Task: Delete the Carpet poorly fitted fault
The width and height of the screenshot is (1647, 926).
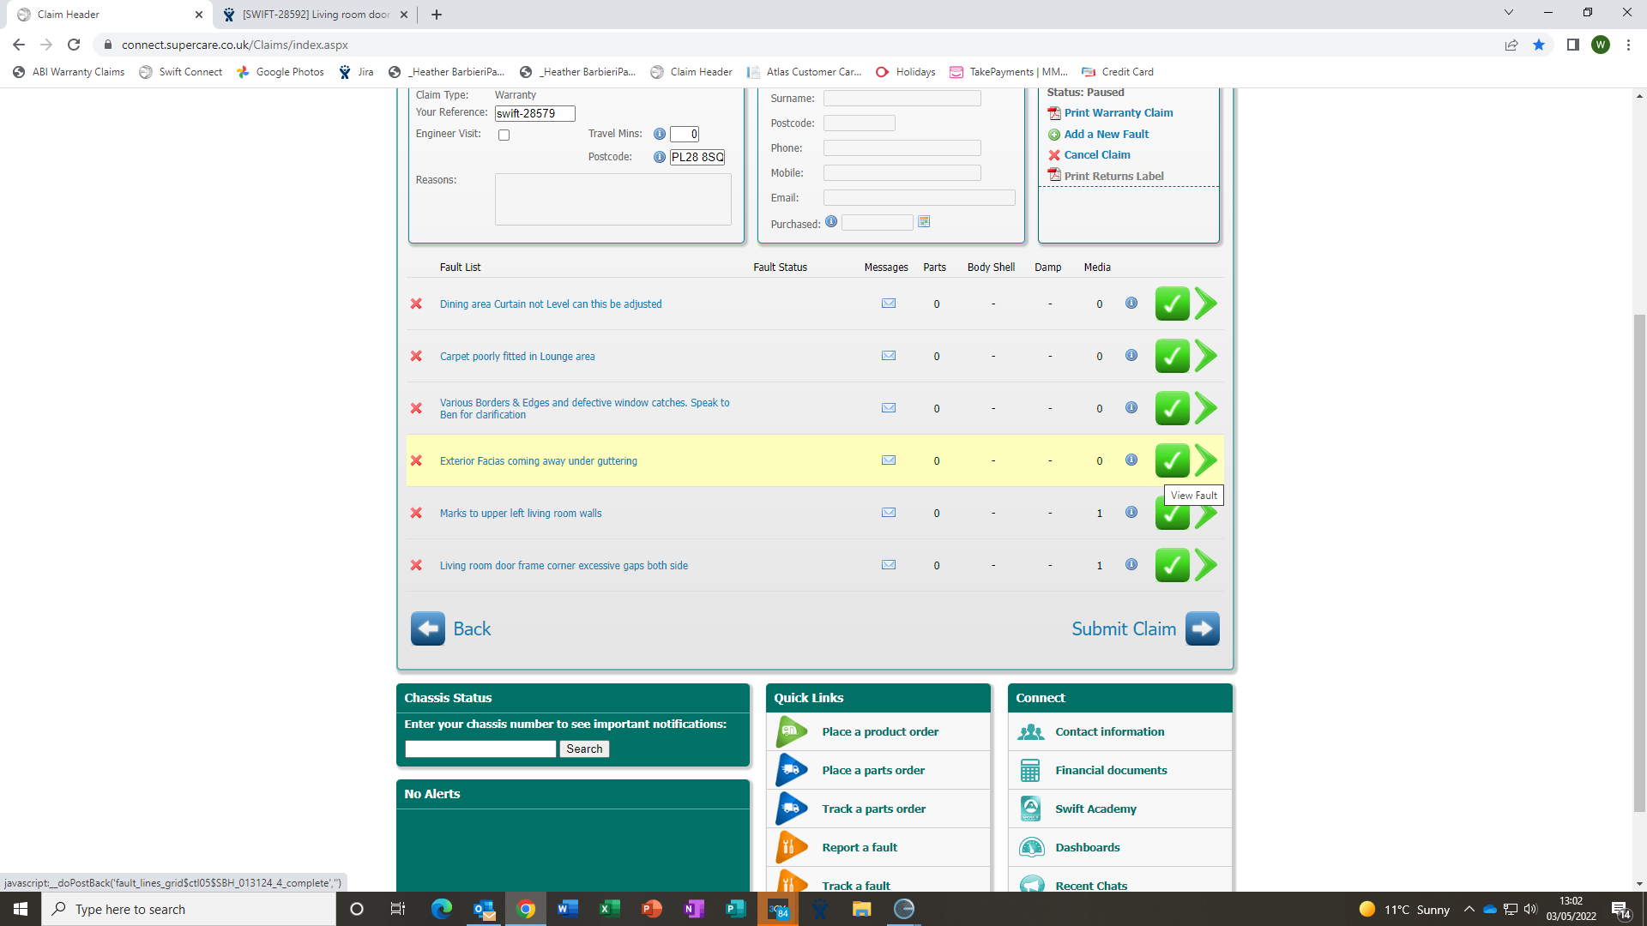Action: point(416,356)
